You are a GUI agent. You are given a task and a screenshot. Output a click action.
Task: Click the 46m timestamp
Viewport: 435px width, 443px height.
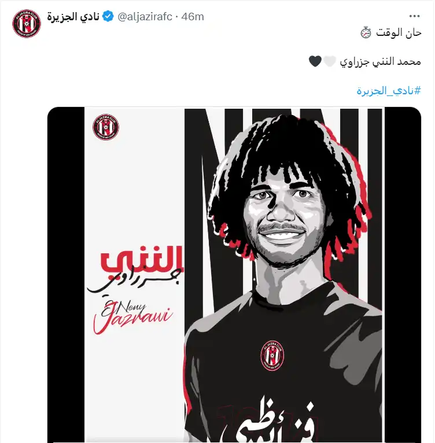coord(193,17)
